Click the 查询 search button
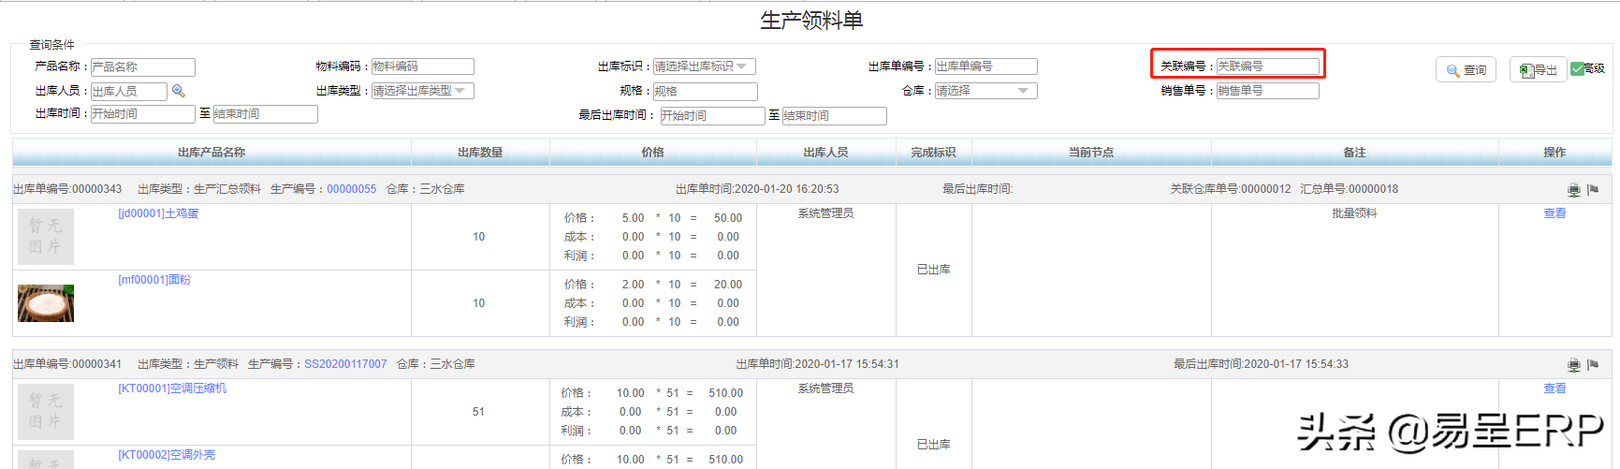The height and width of the screenshot is (469, 1620). 1466,70
